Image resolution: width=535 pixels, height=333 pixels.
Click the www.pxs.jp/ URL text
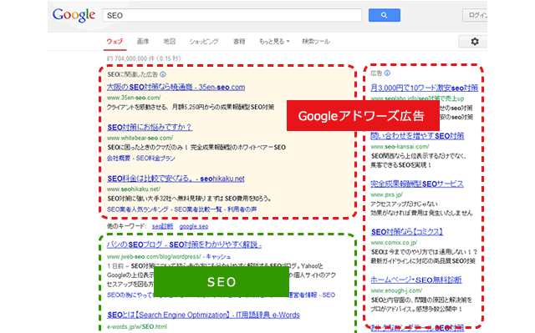(x=386, y=194)
